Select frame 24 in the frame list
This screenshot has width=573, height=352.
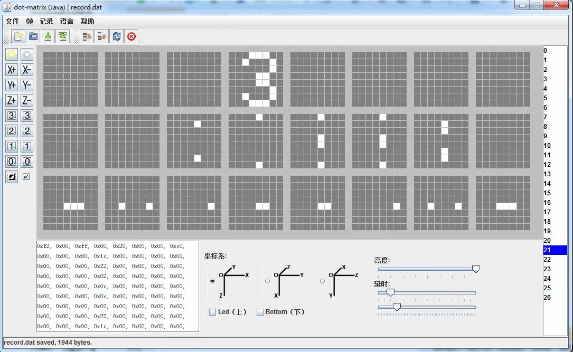555,278
